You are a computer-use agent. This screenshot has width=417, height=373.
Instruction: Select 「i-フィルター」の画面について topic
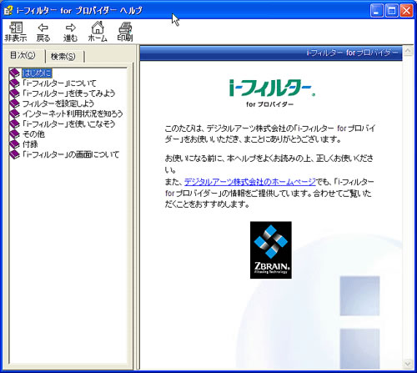pyautogui.click(x=71, y=154)
